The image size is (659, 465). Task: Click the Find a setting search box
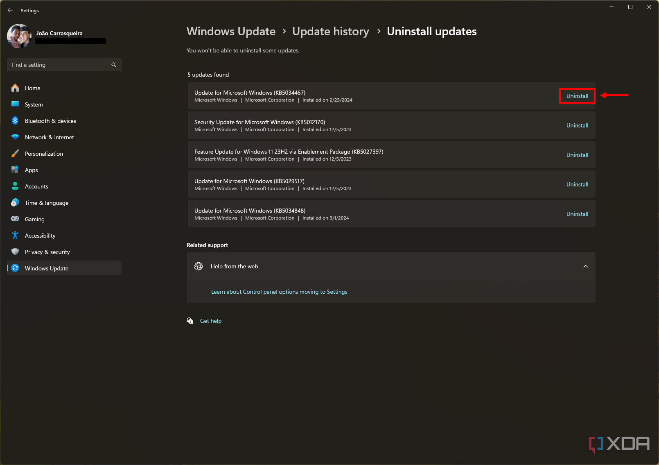64,65
